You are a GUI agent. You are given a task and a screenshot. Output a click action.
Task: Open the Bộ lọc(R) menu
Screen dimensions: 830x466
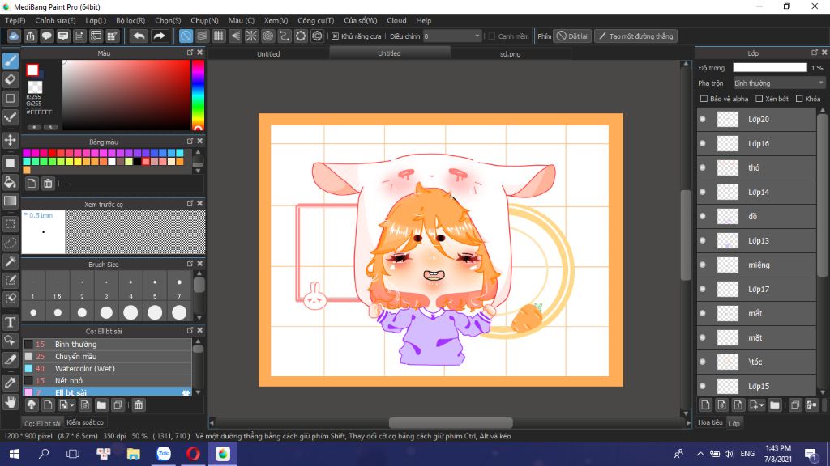130,20
